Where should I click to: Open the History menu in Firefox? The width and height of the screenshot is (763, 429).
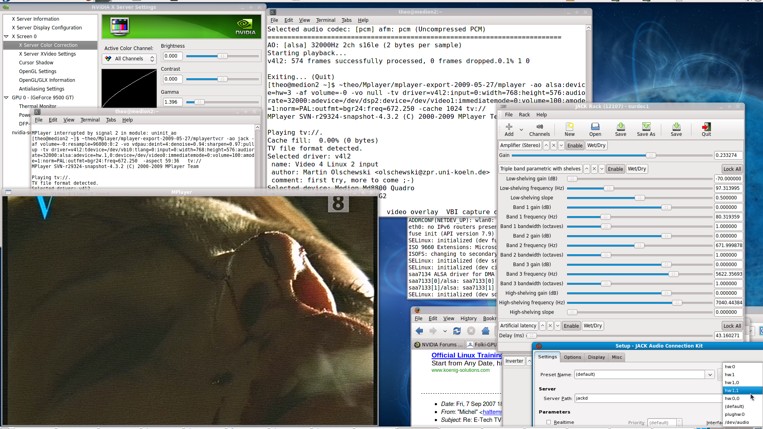pos(469,319)
